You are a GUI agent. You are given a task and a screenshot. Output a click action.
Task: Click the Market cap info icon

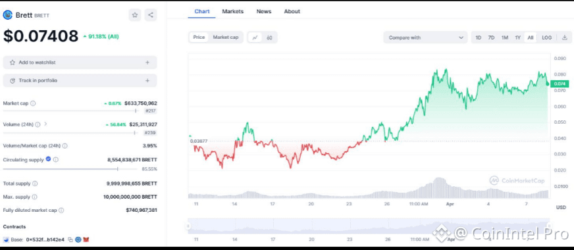tap(33, 103)
